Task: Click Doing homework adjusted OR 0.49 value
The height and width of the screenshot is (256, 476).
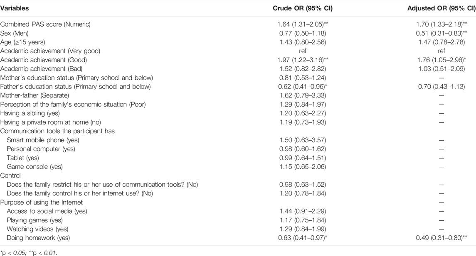Action: click(x=441, y=238)
